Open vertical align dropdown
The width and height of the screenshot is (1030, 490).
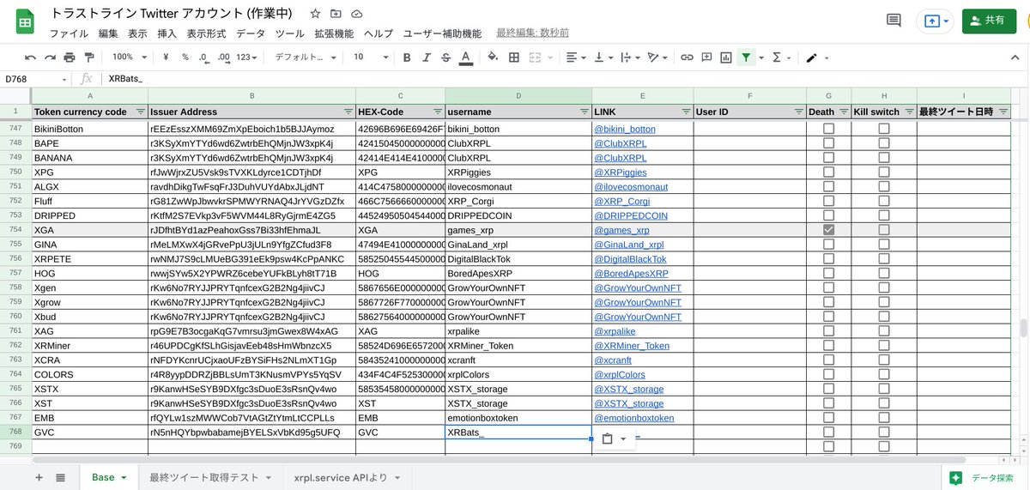(603, 57)
